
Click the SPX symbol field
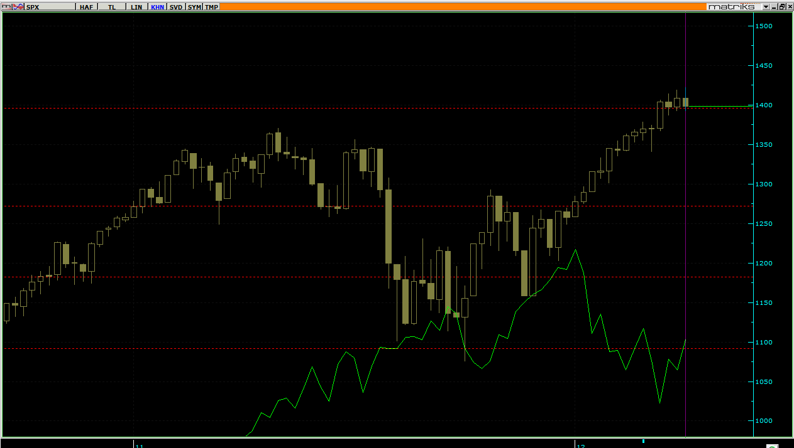pyautogui.click(x=50, y=7)
